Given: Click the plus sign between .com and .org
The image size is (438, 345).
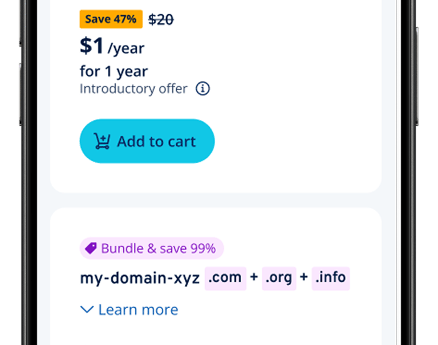Looking at the screenshot, I should (254, 278).
